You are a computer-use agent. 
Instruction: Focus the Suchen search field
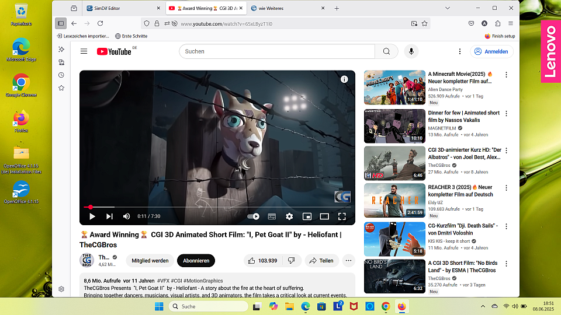[276, 51]
